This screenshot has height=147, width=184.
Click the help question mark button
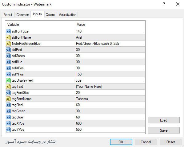(x=164, y=4)
